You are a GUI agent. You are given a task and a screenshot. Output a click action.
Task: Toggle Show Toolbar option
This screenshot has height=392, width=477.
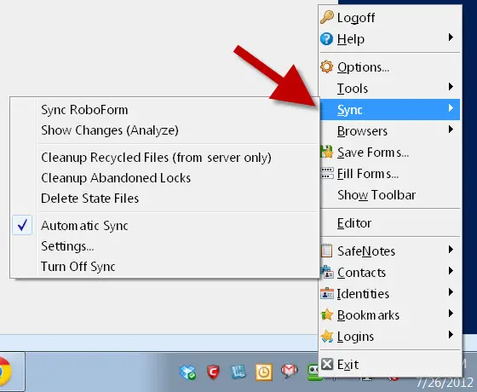point(376,195)
